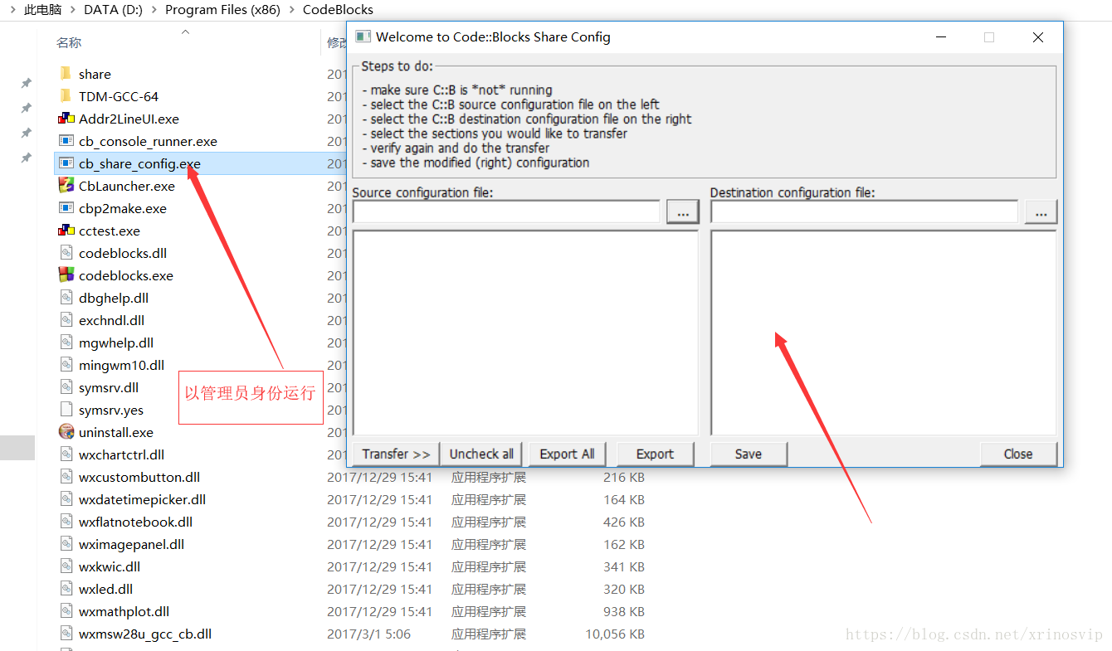
Task: Click the Export All button
Action: [x=567, y=454]
